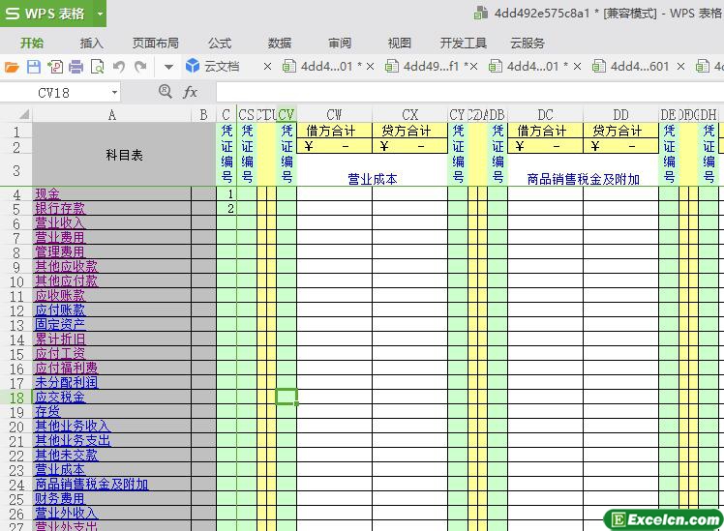Click the Save disk icon
The width and height of the screenshot is (724, 531).
click(33, 67)
